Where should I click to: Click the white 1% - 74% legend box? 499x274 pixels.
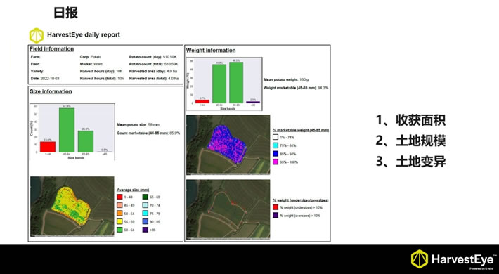tap(276, 137)
